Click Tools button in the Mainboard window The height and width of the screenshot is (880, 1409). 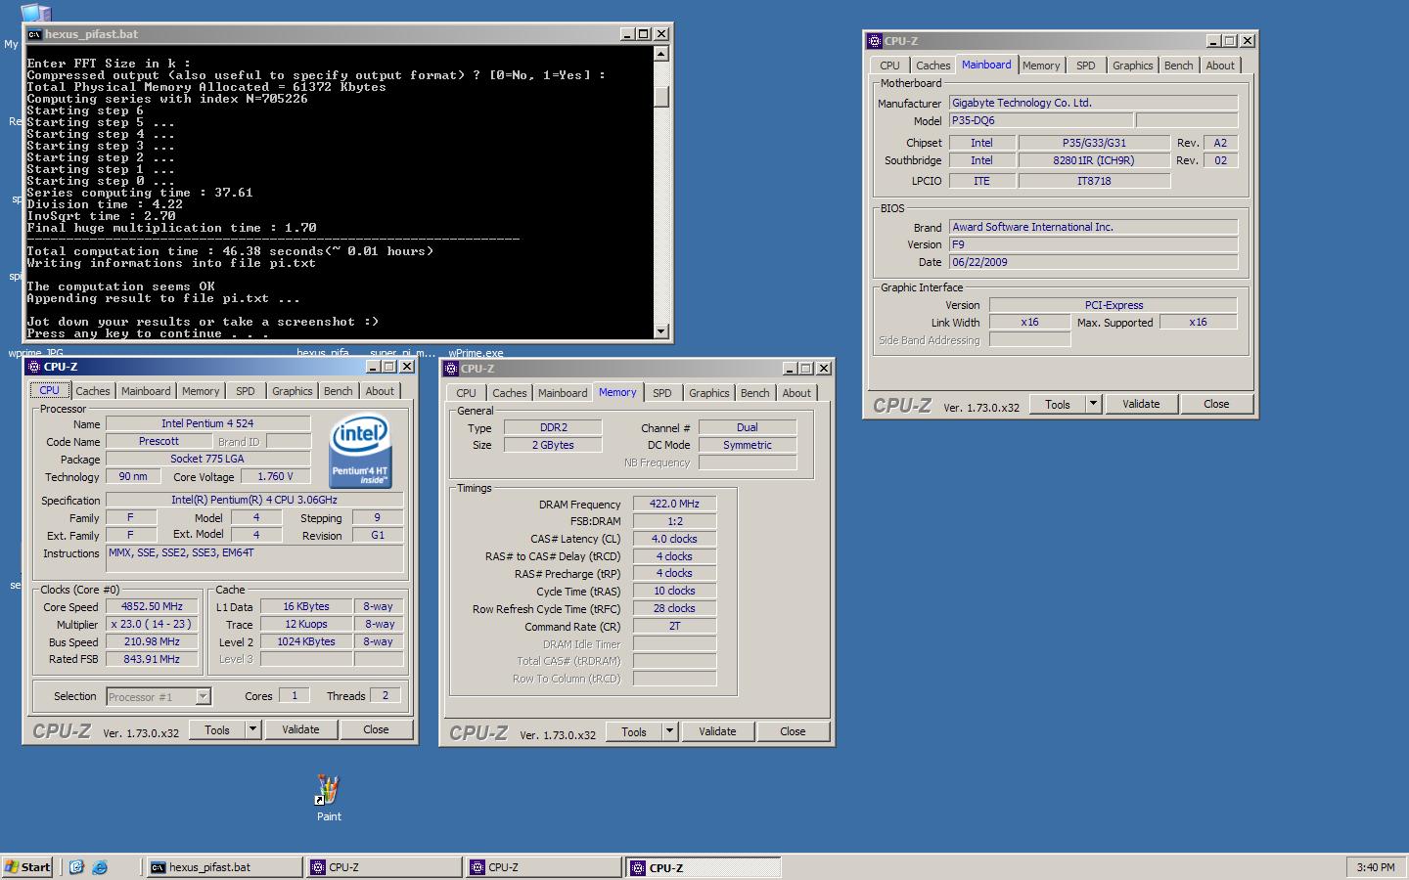1058,404
